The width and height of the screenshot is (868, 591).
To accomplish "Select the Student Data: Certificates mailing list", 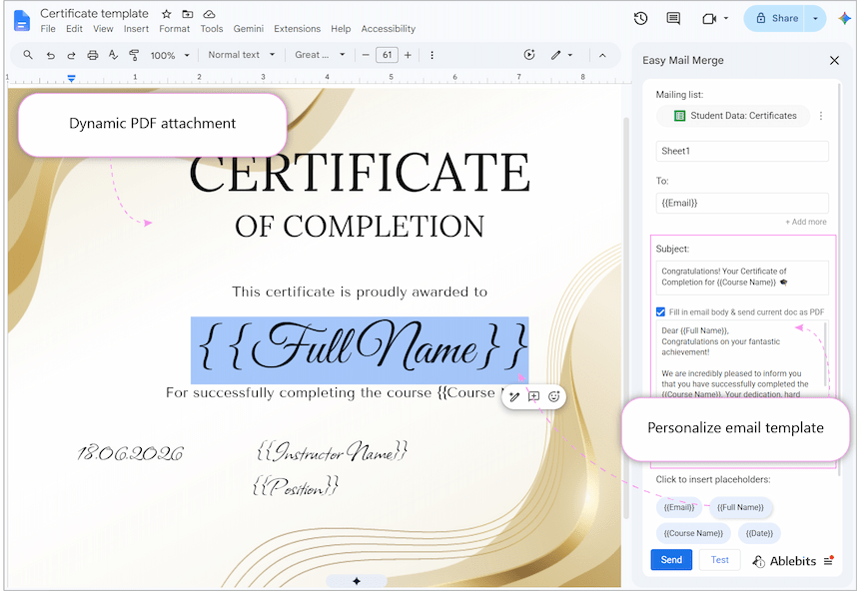I will 734,116.
